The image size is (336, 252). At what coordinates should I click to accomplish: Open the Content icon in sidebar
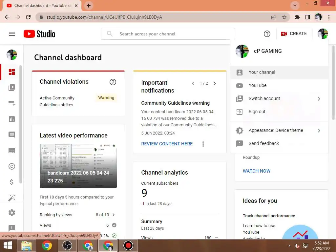tap(12, 87)
